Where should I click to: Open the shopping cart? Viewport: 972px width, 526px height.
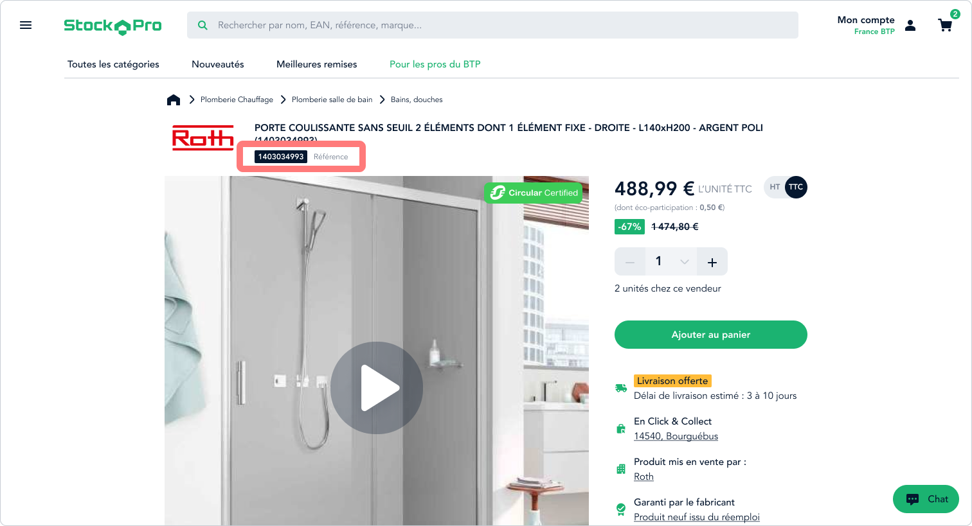[945, 26]
